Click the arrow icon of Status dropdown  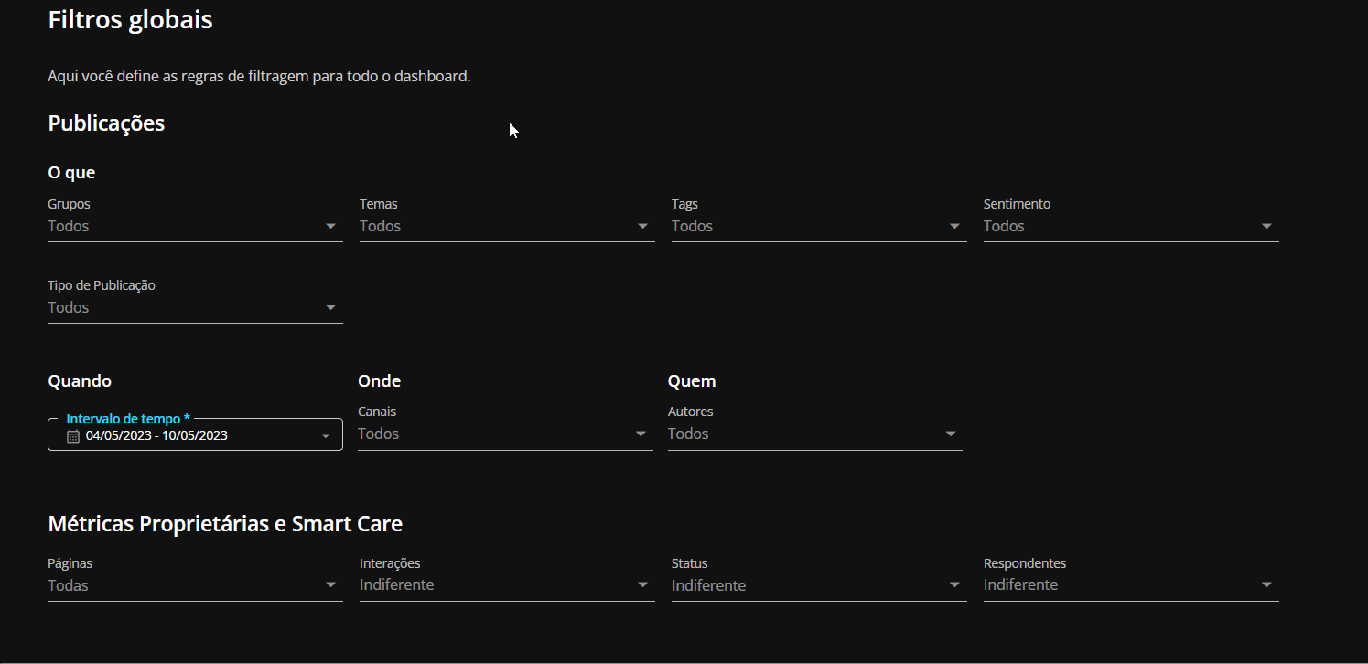pyautogui.click(x=954, y=585)
